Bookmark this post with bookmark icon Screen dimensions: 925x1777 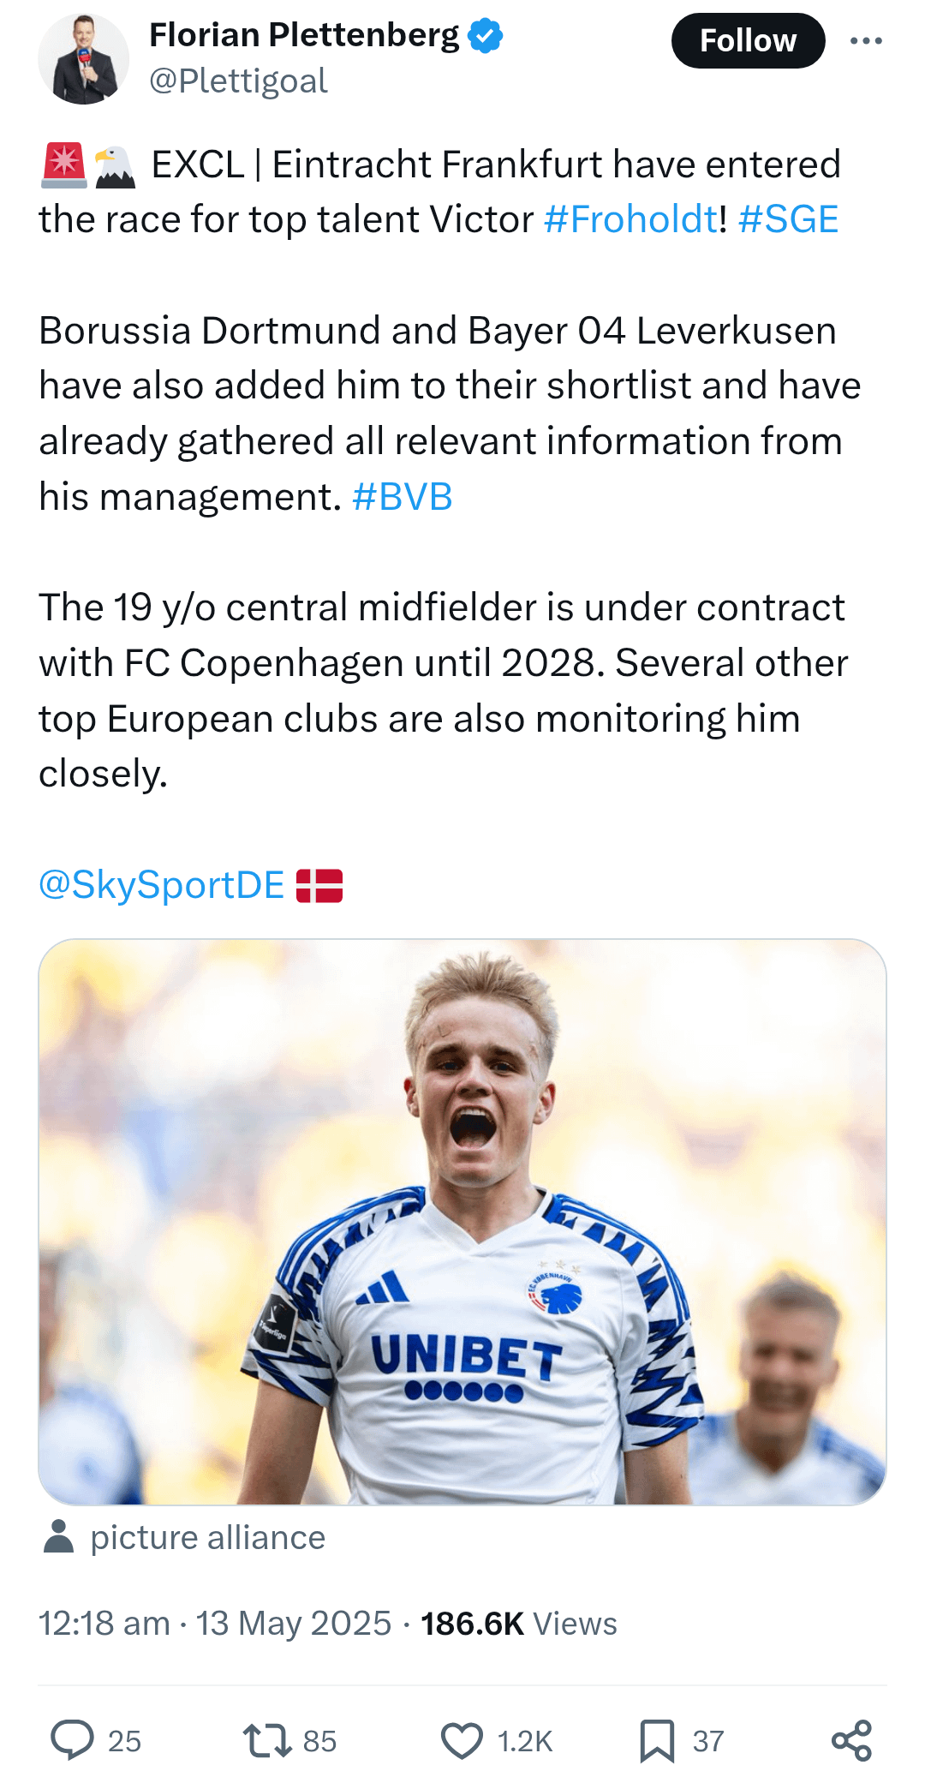click(657, 1740)
